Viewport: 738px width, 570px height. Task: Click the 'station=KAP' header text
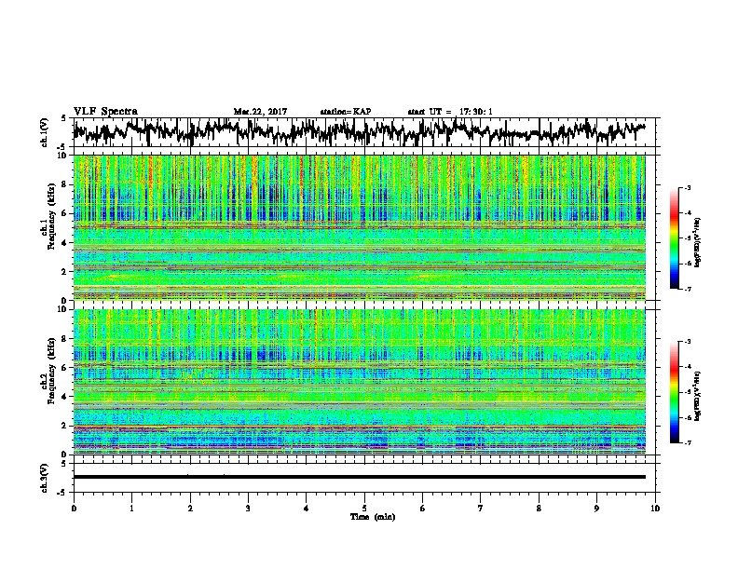tap(346, 112)
